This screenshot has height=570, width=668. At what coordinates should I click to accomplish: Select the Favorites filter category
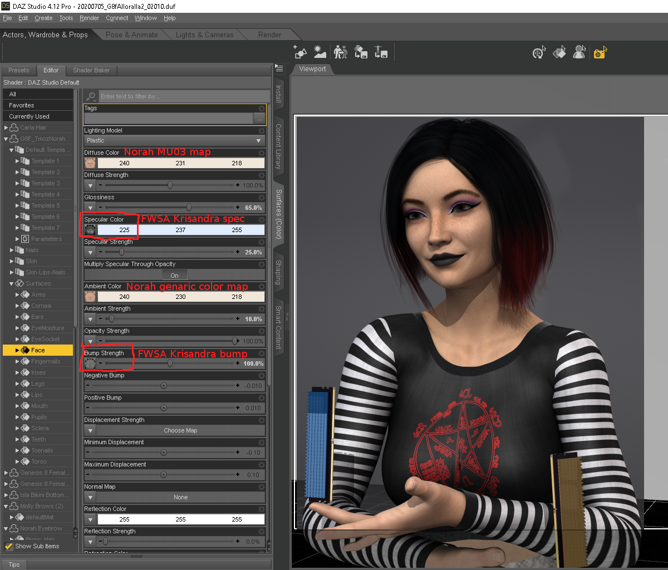pos(38,105)
